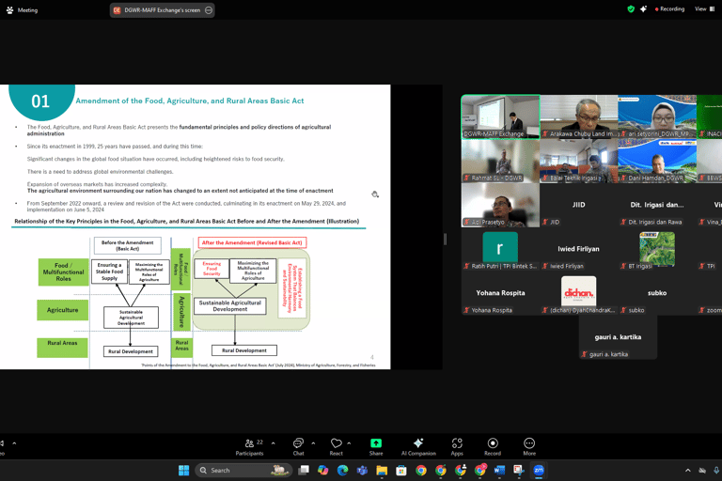
Task: Select the Rahmat SL - DGWR video tile
Action: [500, 161]
